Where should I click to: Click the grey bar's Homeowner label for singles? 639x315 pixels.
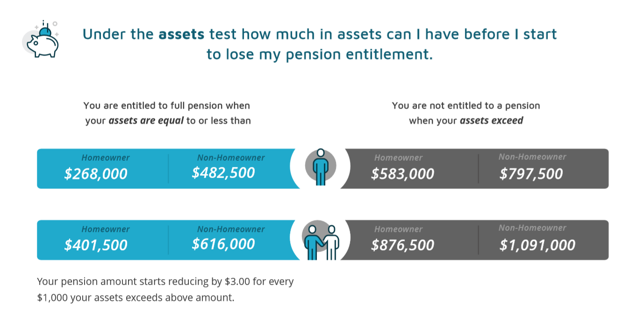pos(398,158)
